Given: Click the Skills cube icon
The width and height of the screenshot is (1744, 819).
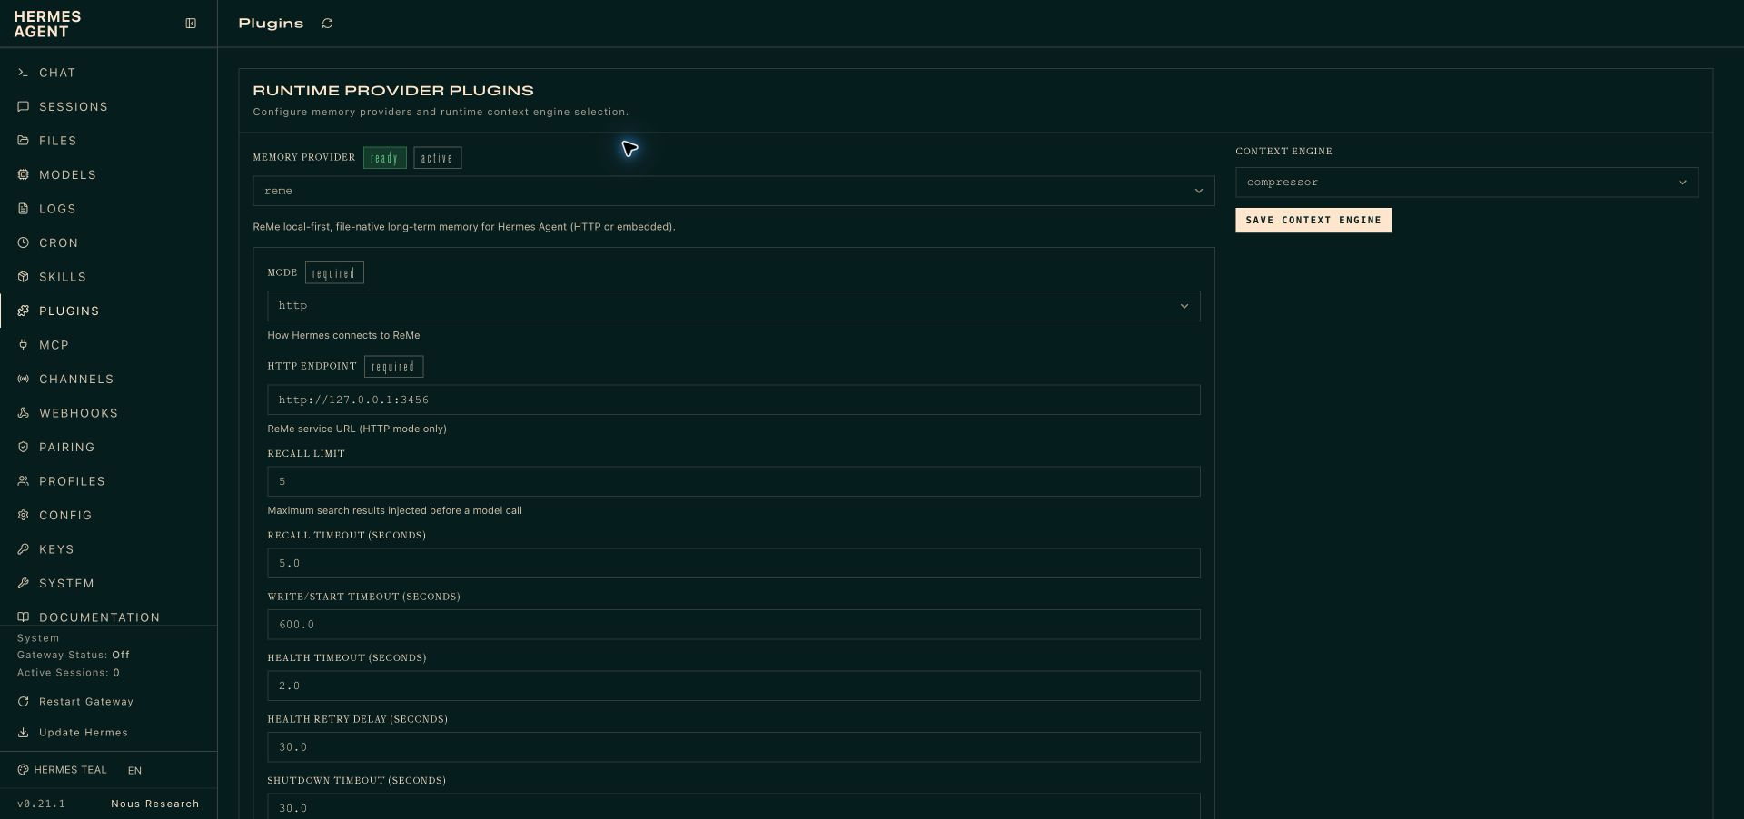Looking at the screenshot, I should pyautogui.click(x=24, y=277).
